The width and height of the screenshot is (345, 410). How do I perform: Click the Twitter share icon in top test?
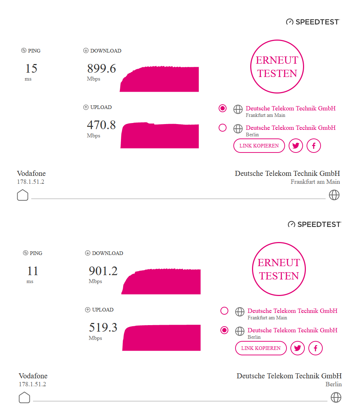tap(296, 146)
